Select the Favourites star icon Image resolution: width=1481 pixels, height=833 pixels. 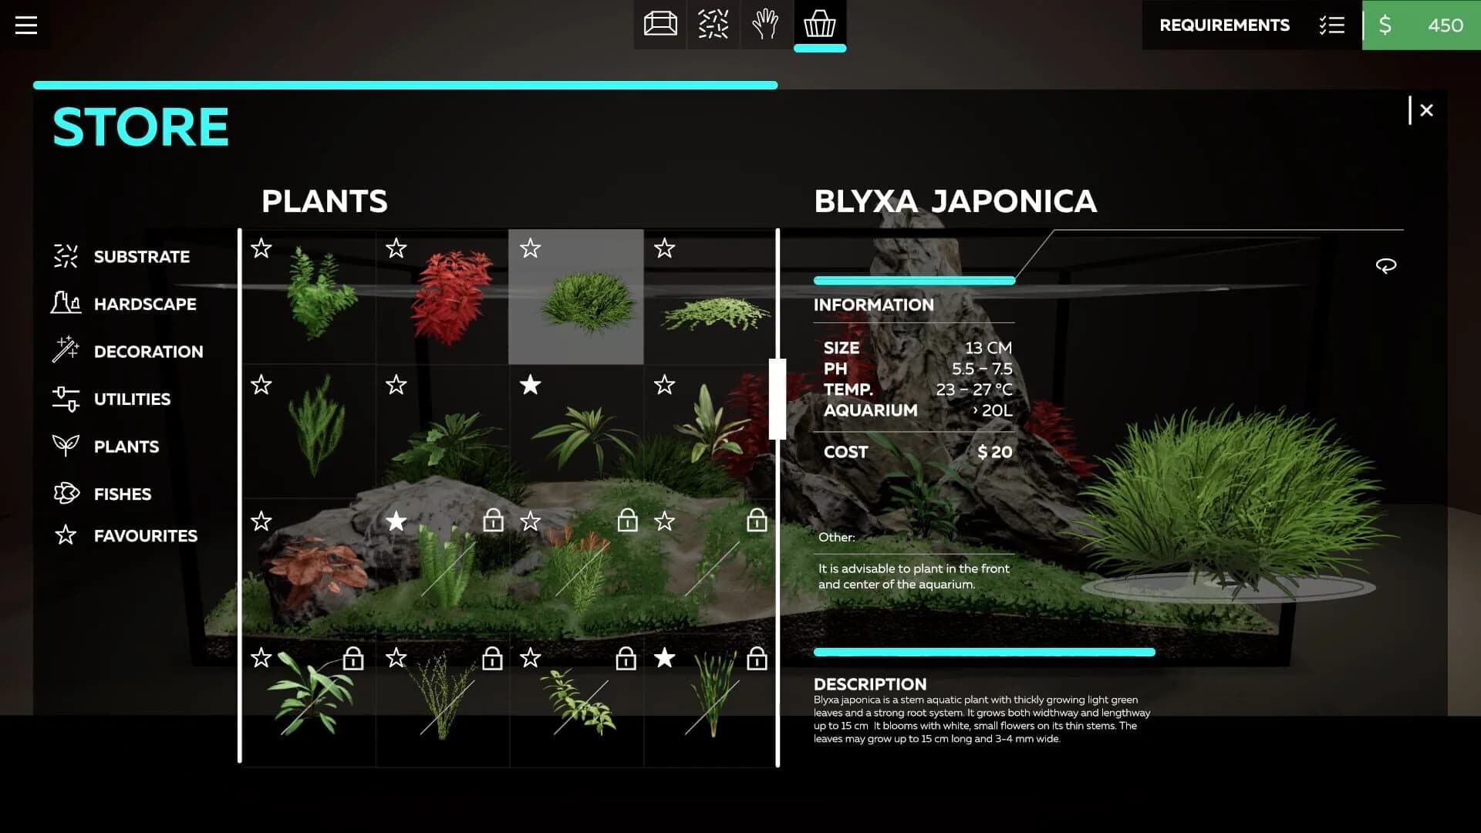pos(66,535)
